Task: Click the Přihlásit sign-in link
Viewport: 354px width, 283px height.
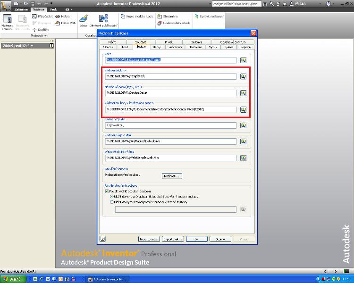Action: [x=298, y=4]
